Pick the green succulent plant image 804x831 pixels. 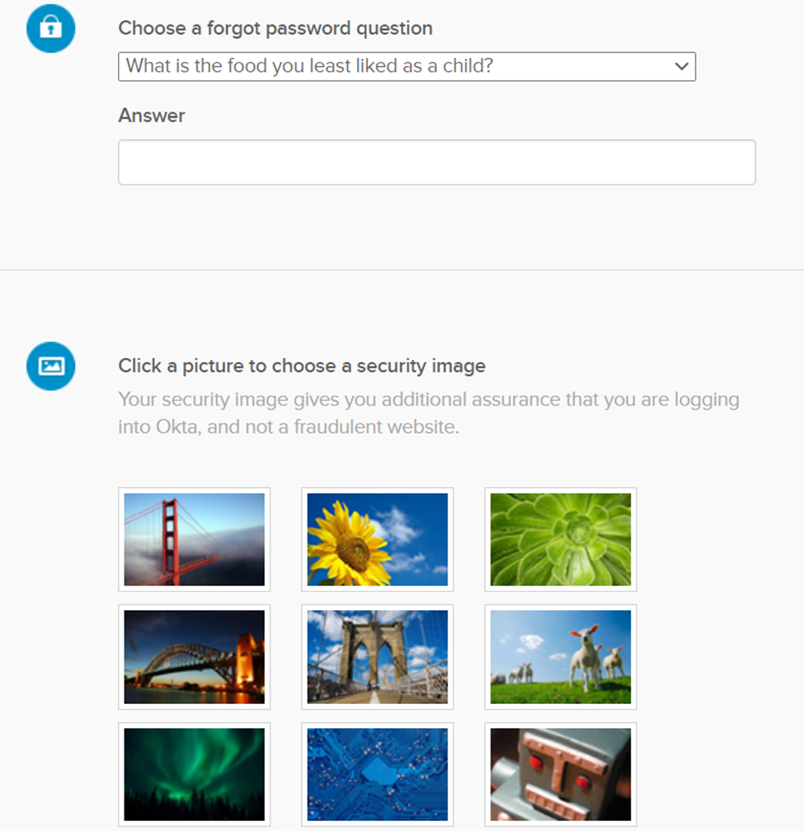tap(561, 539)
